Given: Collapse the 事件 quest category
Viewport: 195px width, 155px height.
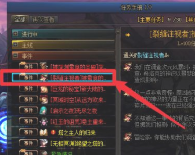Looking at the screenshot, I should coord(16,55).
